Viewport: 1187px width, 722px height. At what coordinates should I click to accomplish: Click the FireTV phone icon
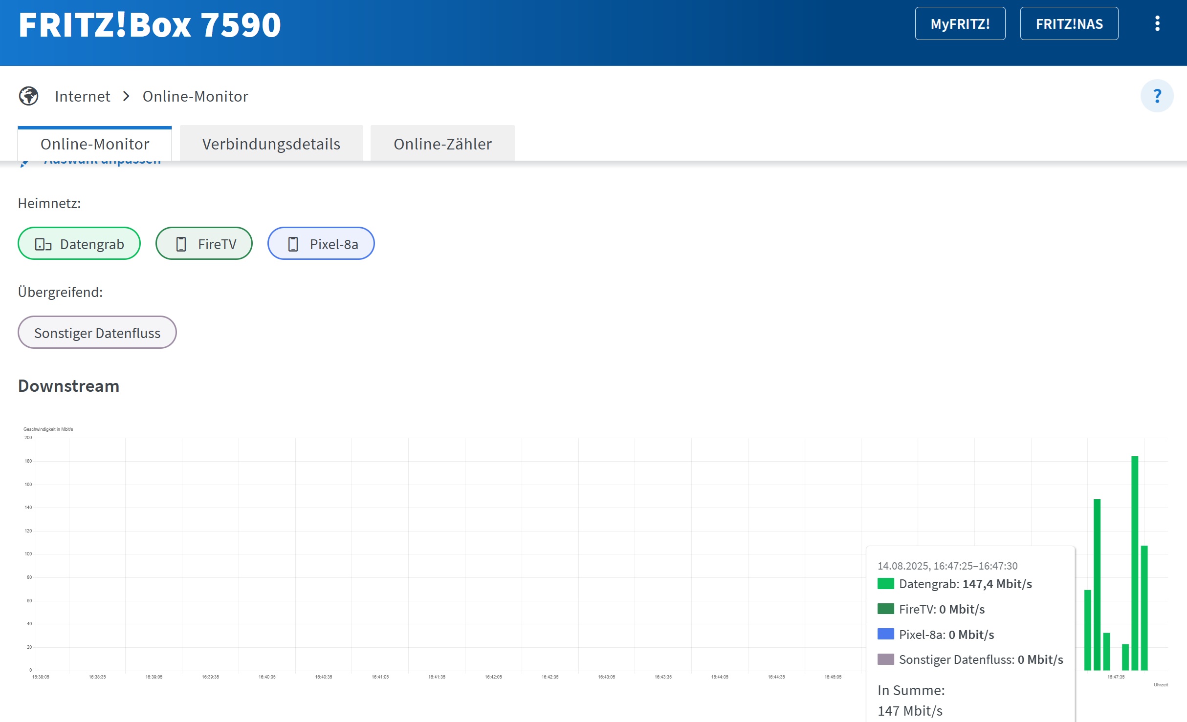tap(181, 244)
